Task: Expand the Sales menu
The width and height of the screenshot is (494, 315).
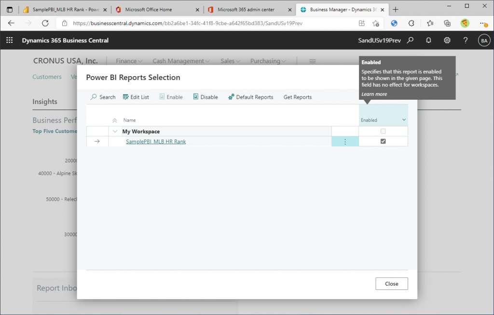Action: click(230, 61)
